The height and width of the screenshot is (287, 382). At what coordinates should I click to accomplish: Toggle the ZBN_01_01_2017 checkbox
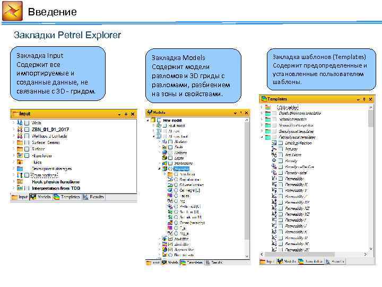click(27, 129)
